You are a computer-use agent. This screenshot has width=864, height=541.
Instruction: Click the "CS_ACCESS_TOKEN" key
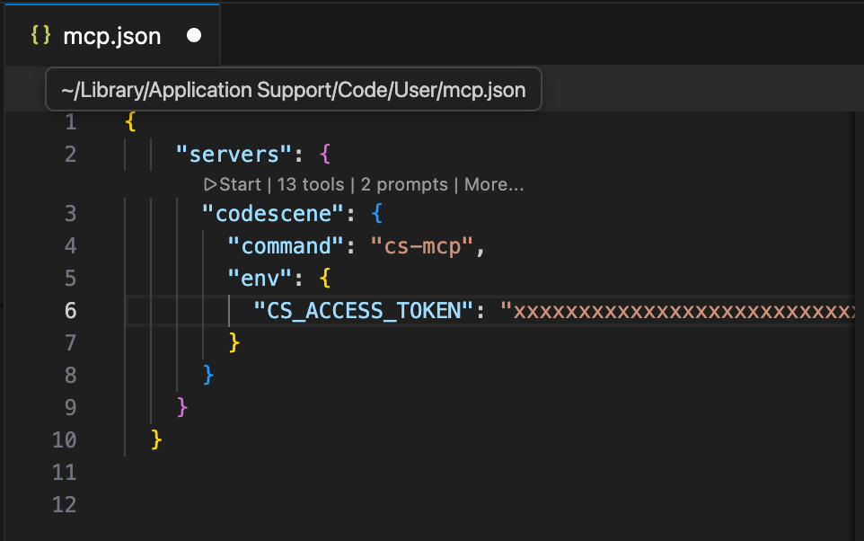(x=364, y=310)
